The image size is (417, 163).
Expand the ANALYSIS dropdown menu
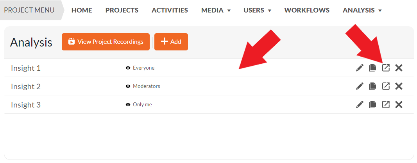click(x=362, y=11)
